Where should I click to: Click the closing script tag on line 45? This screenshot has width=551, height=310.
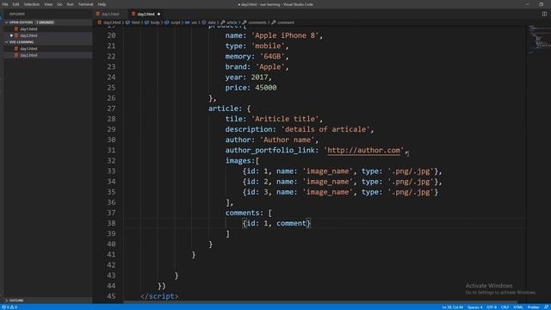point(159,296)
